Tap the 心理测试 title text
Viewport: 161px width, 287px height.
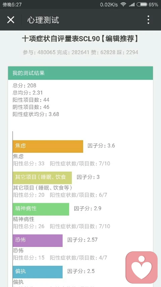tap(43, 20)
